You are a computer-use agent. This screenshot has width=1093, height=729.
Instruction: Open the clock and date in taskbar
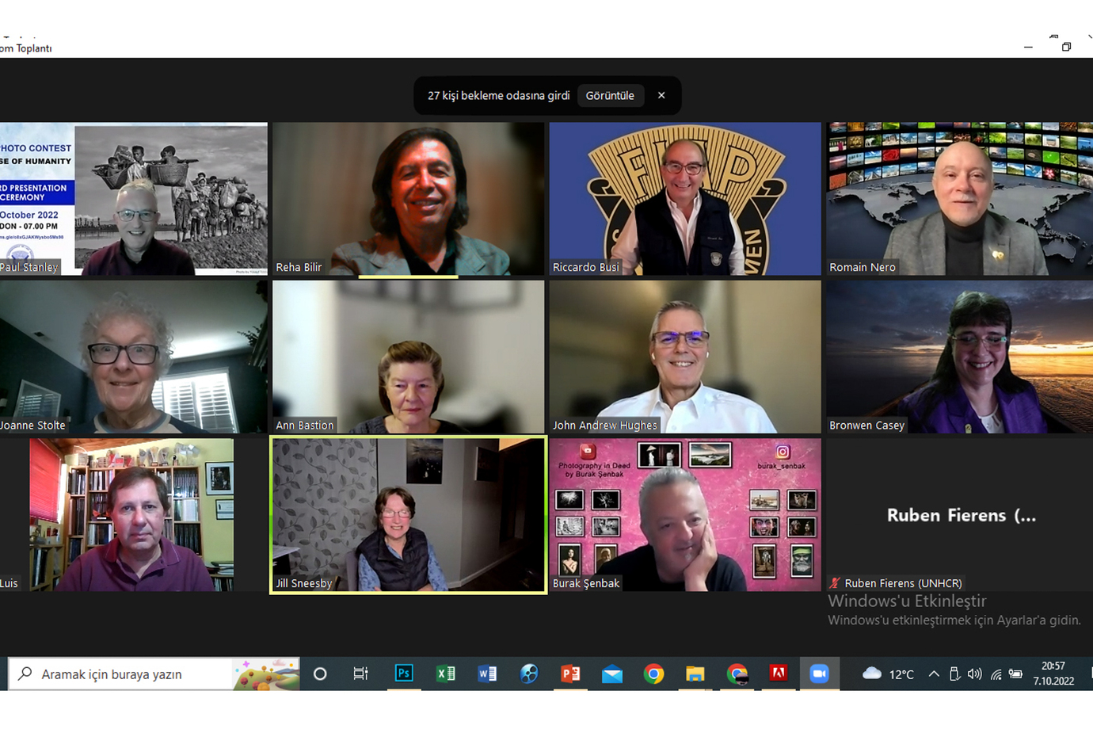(1053, 674)
